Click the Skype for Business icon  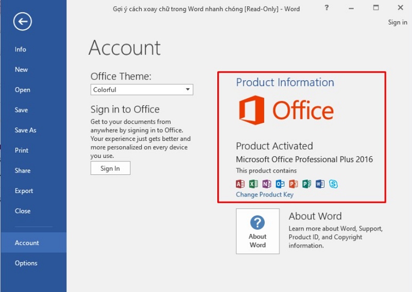[x=334, y=184]
